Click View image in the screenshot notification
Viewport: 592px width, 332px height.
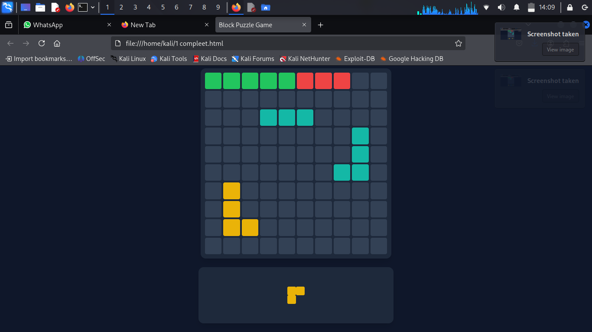[560, 50]
